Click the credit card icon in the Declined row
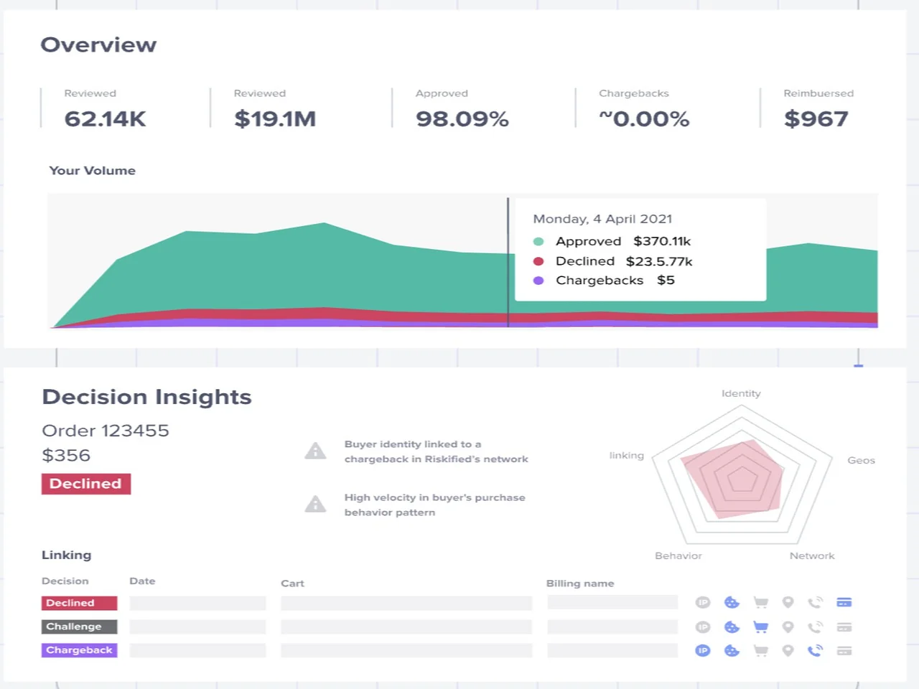This screenshot has height=689, width=919. tap(844, 603)
